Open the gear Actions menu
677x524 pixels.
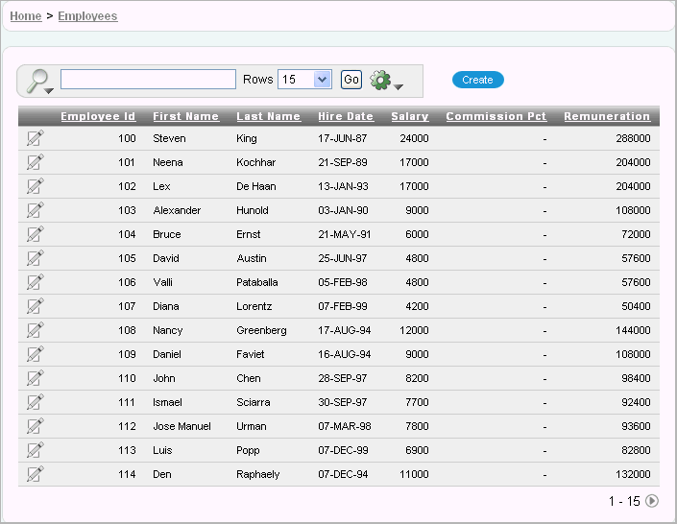(x=386, y=81)
